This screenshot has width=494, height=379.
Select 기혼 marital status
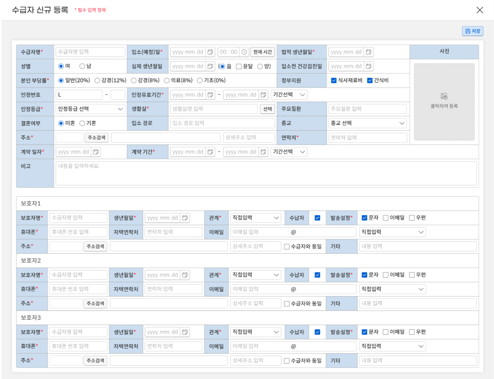click(x=82, y=123)
